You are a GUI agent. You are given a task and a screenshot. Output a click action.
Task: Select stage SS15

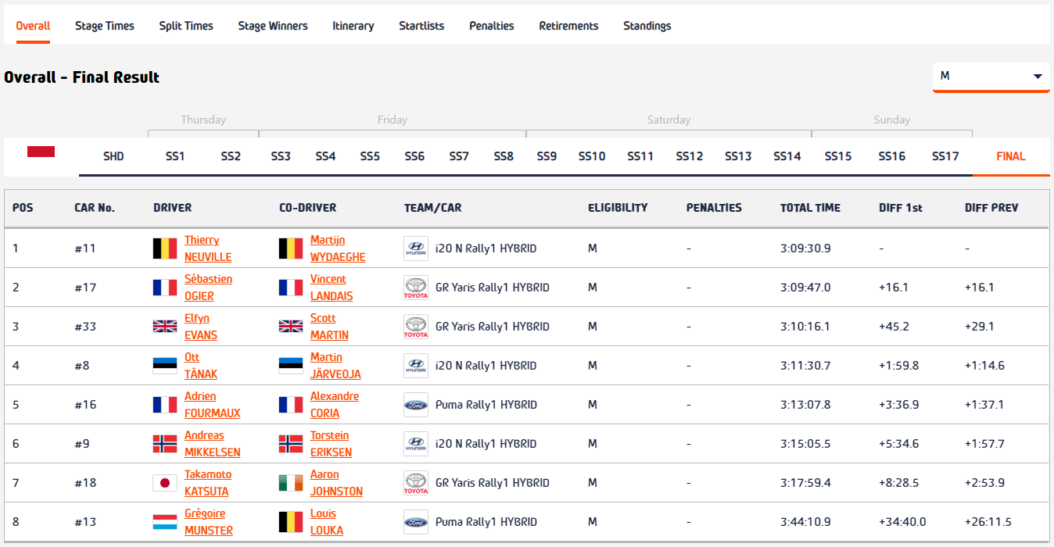[x=838, y=156]
